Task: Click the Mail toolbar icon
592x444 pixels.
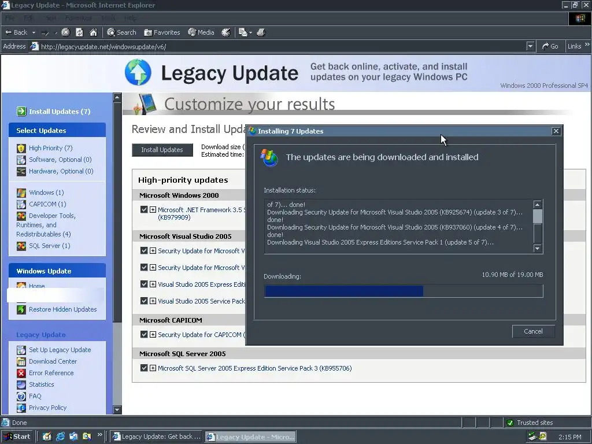Action: [243, 32]
